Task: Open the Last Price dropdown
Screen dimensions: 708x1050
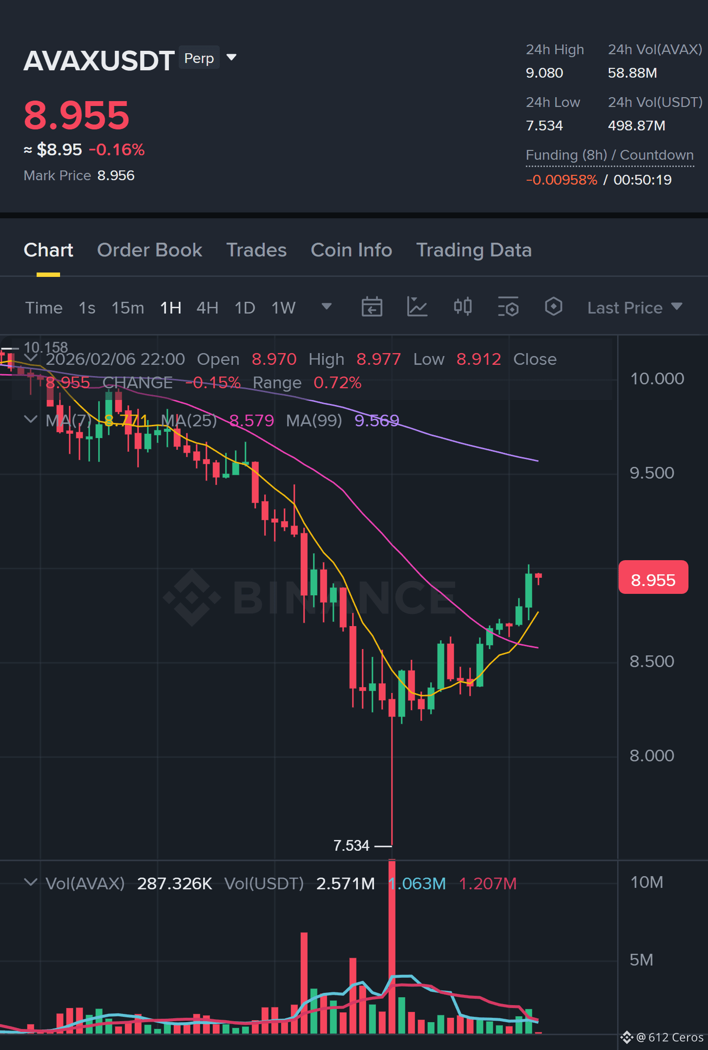Action: click(x=634, y=308)
